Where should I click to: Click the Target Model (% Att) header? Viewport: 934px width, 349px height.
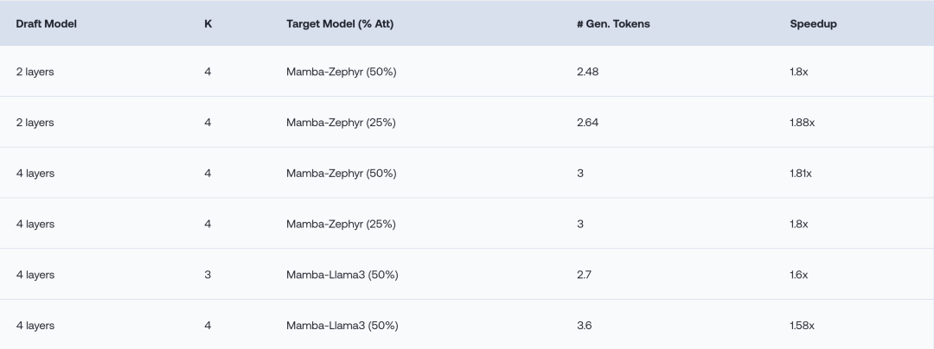(x=340, y=24)
